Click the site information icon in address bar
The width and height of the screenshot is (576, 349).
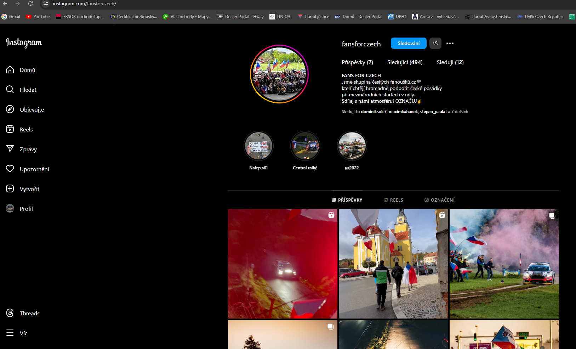pyautogui.click(x=45, y=4)
